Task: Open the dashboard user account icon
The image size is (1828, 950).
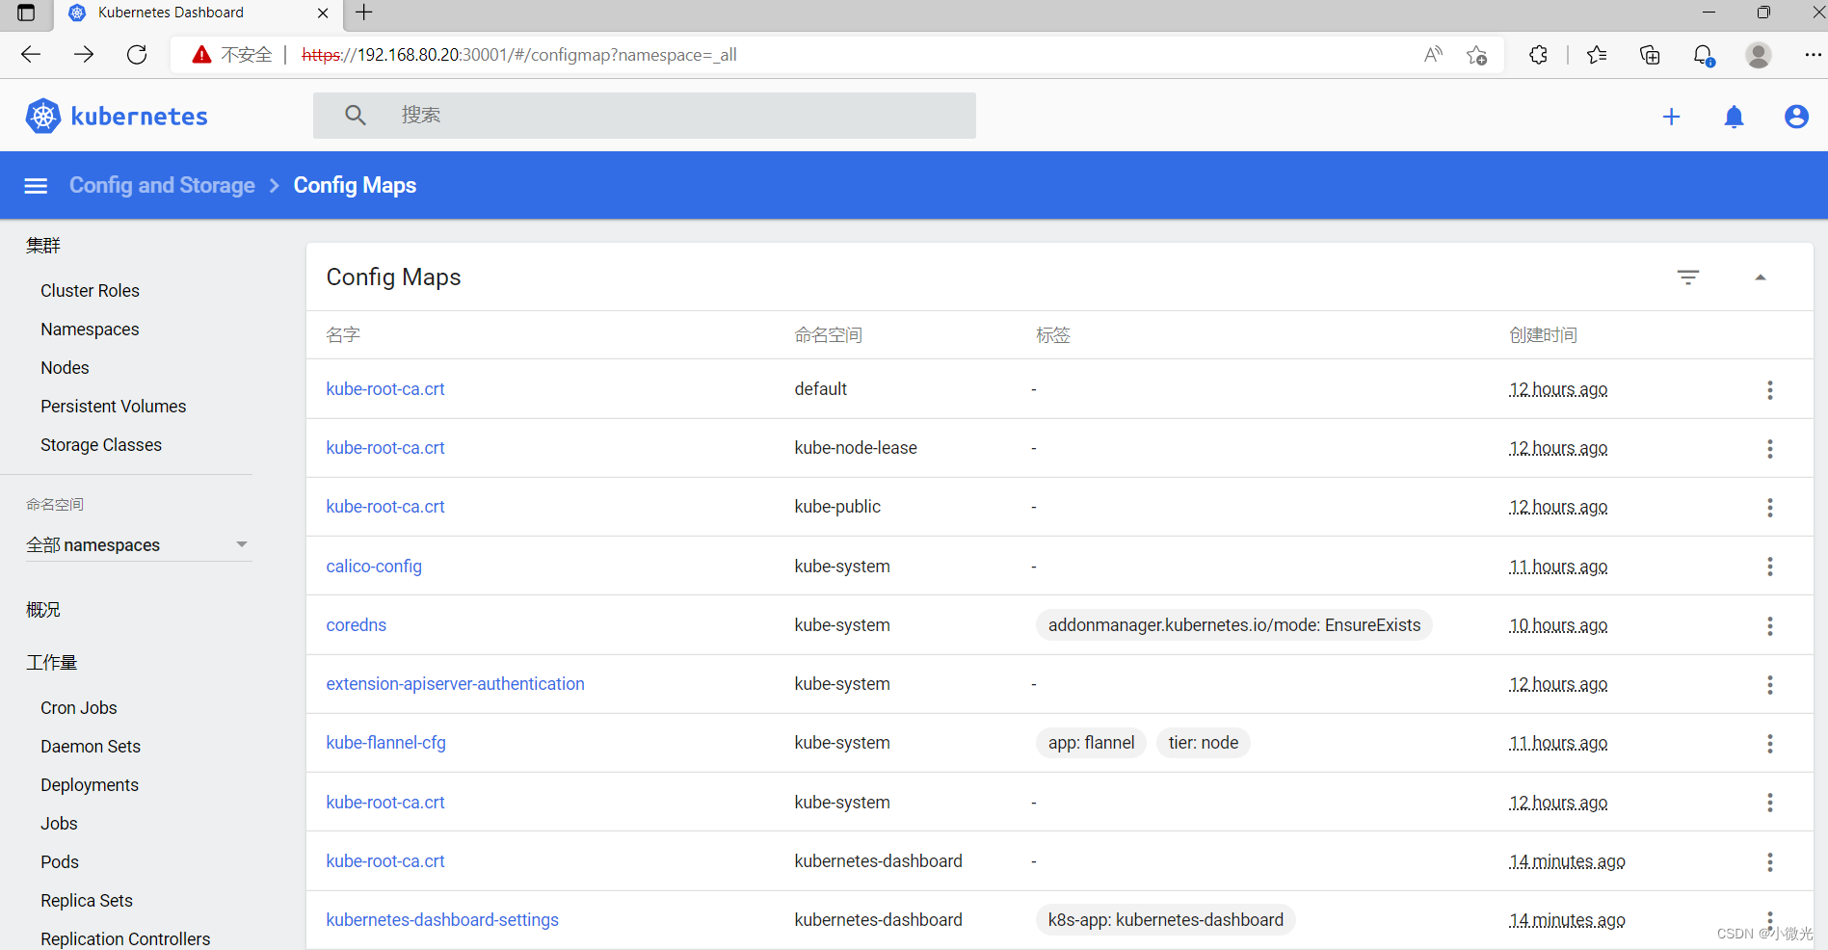Action: (1796, 117)
